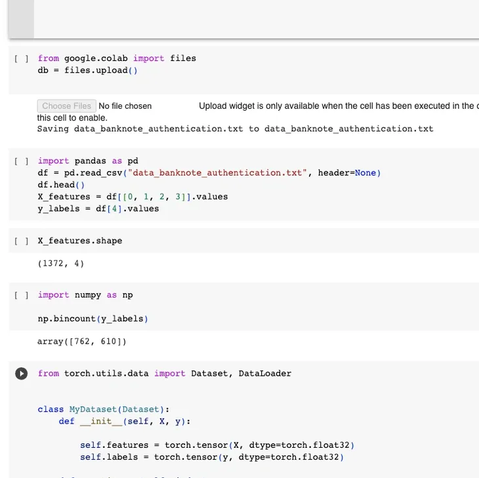This screenshot has height=478, width=479.
Task: Click run bracket of pandas import cell
Action: (22, 161)
